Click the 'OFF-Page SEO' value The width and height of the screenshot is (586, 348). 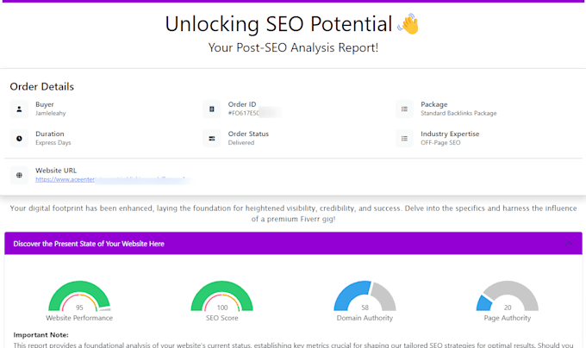pos(440,143)
